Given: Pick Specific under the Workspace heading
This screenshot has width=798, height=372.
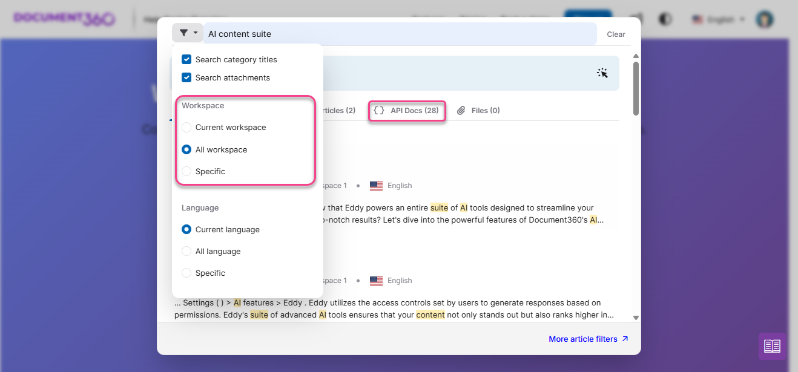Looking at the screenshot, I should (x=186, y=171).
